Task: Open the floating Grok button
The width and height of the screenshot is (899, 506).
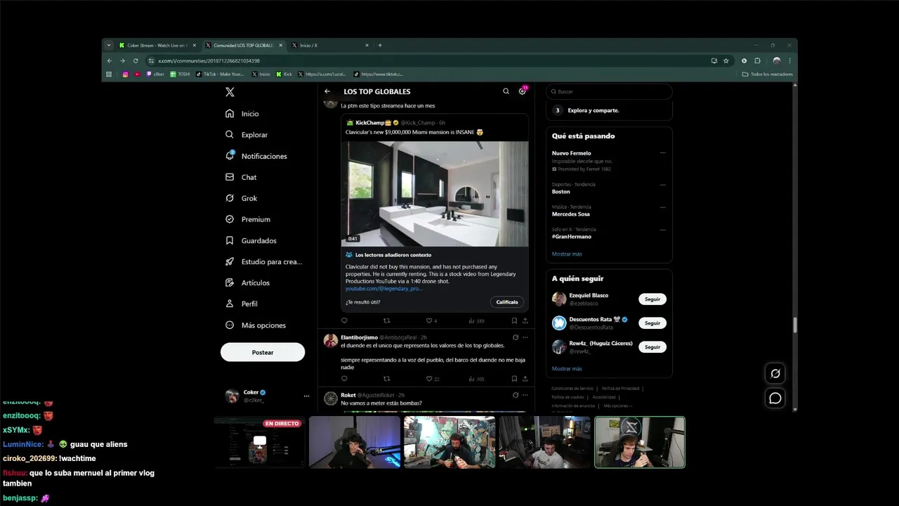Action: click(775, 374)
